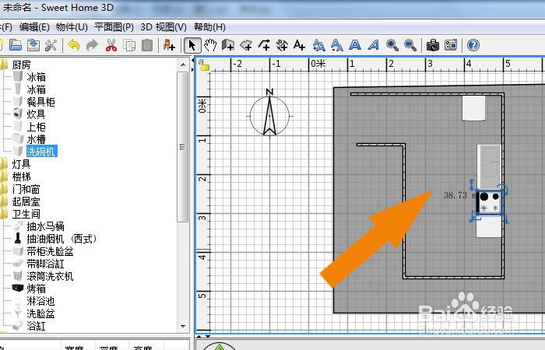Select 抽油烟机（西式） in the catalog

(62, 239)
